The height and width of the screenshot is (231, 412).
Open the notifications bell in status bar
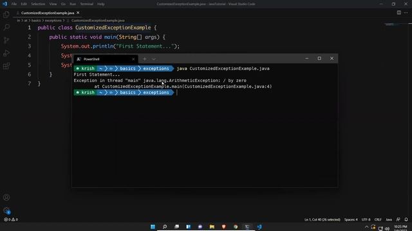click(406, 219)
